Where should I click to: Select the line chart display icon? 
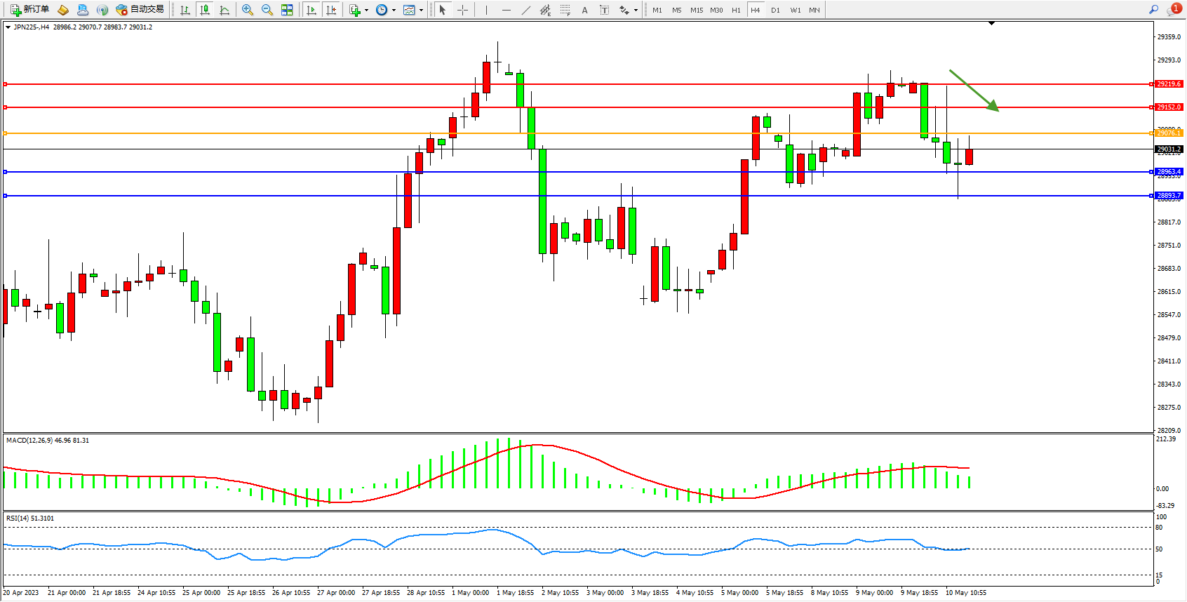tap(224, 10)
